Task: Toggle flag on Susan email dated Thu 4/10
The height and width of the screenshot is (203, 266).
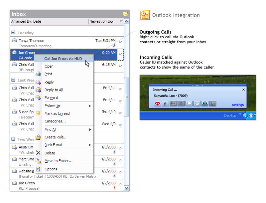Action: pyautogui.click(x=120, y=114)
